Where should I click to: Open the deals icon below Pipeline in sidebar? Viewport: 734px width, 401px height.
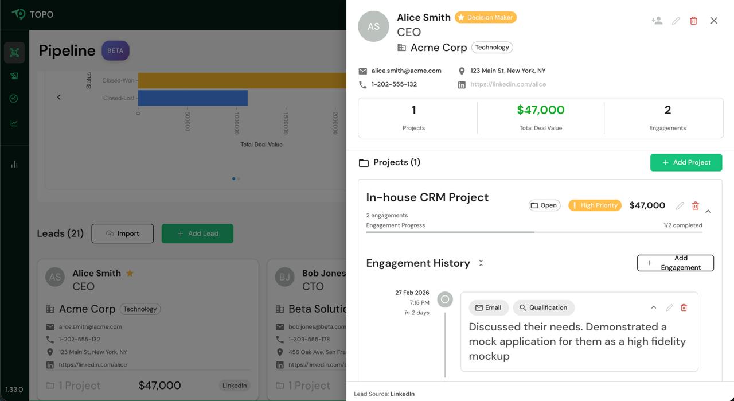[x=14, y=75]
